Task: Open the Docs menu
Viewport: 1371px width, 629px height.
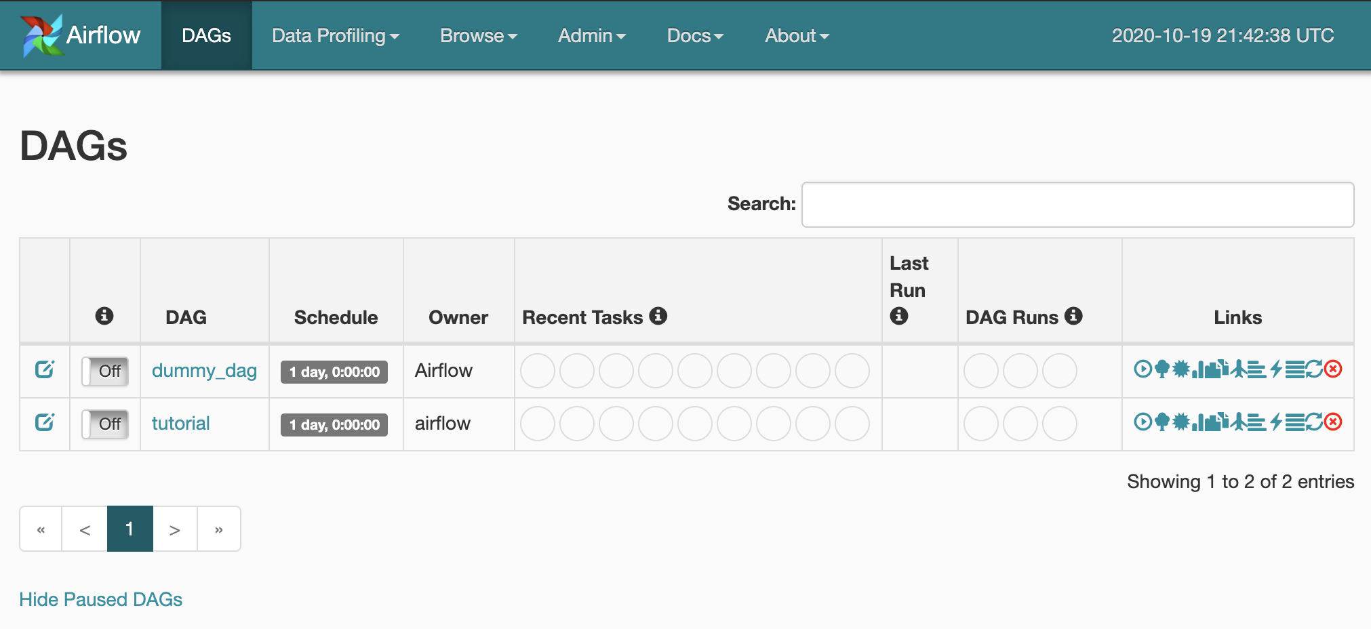Action: [695, 35]
